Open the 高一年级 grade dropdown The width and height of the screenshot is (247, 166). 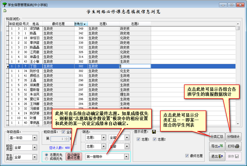[35, 138]
